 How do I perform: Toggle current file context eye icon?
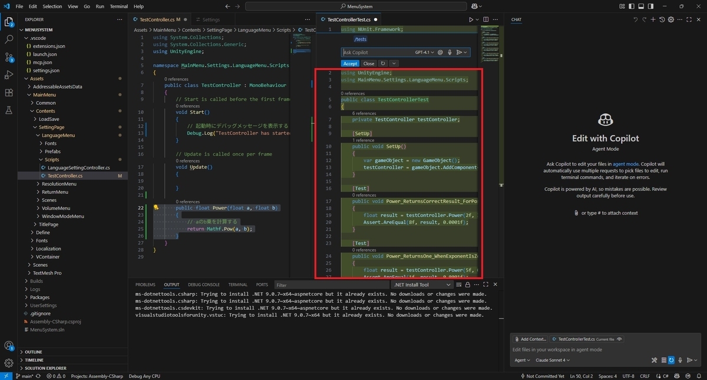point(619,339)
